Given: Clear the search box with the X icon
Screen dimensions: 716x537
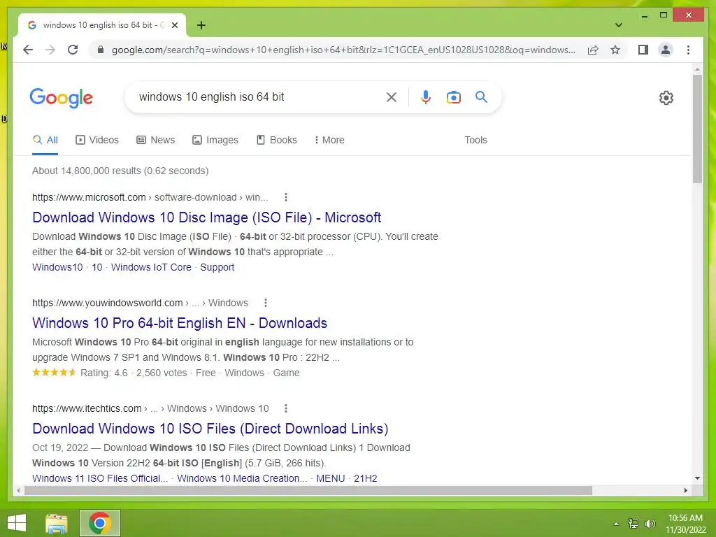Looking at the screenshot, I should (392, 96).
